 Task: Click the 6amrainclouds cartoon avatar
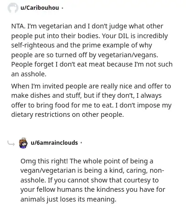click(x=23, y=143)
